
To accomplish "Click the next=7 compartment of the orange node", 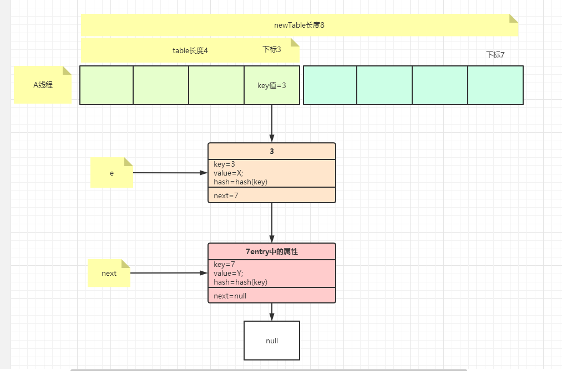I will click(272, 195).
